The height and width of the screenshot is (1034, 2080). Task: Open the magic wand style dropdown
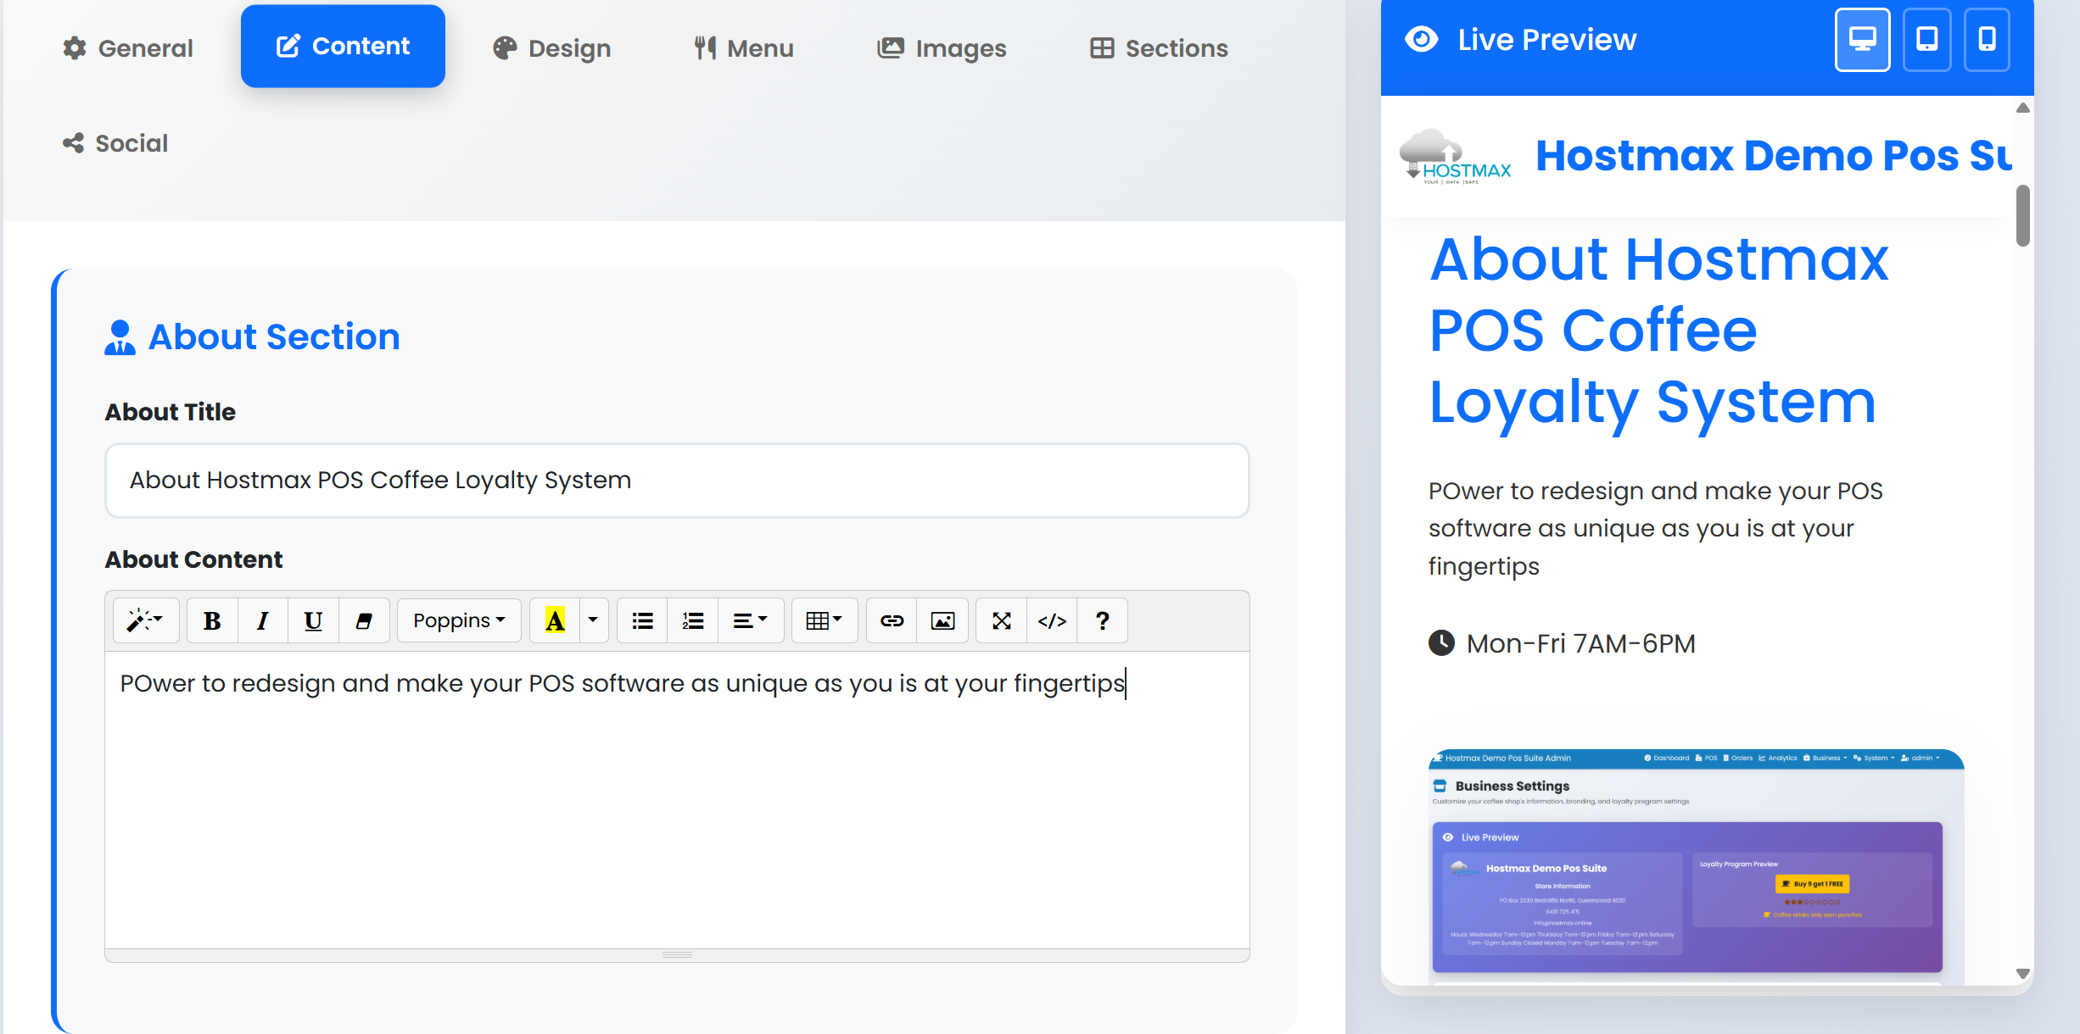(x=145, y=621)
